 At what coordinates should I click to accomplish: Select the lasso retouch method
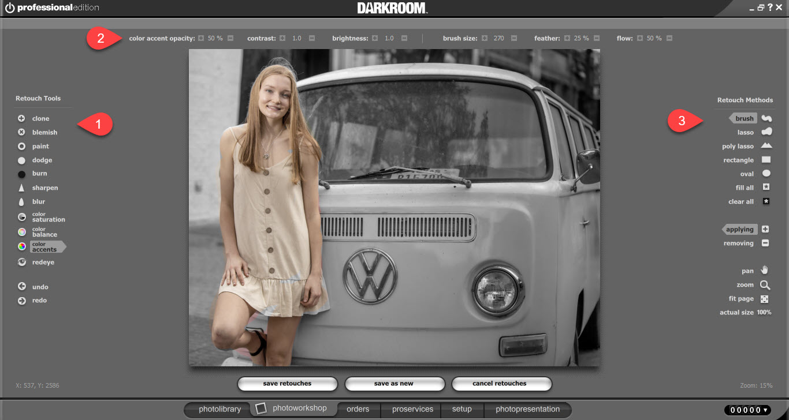click(x=754, y=132)
